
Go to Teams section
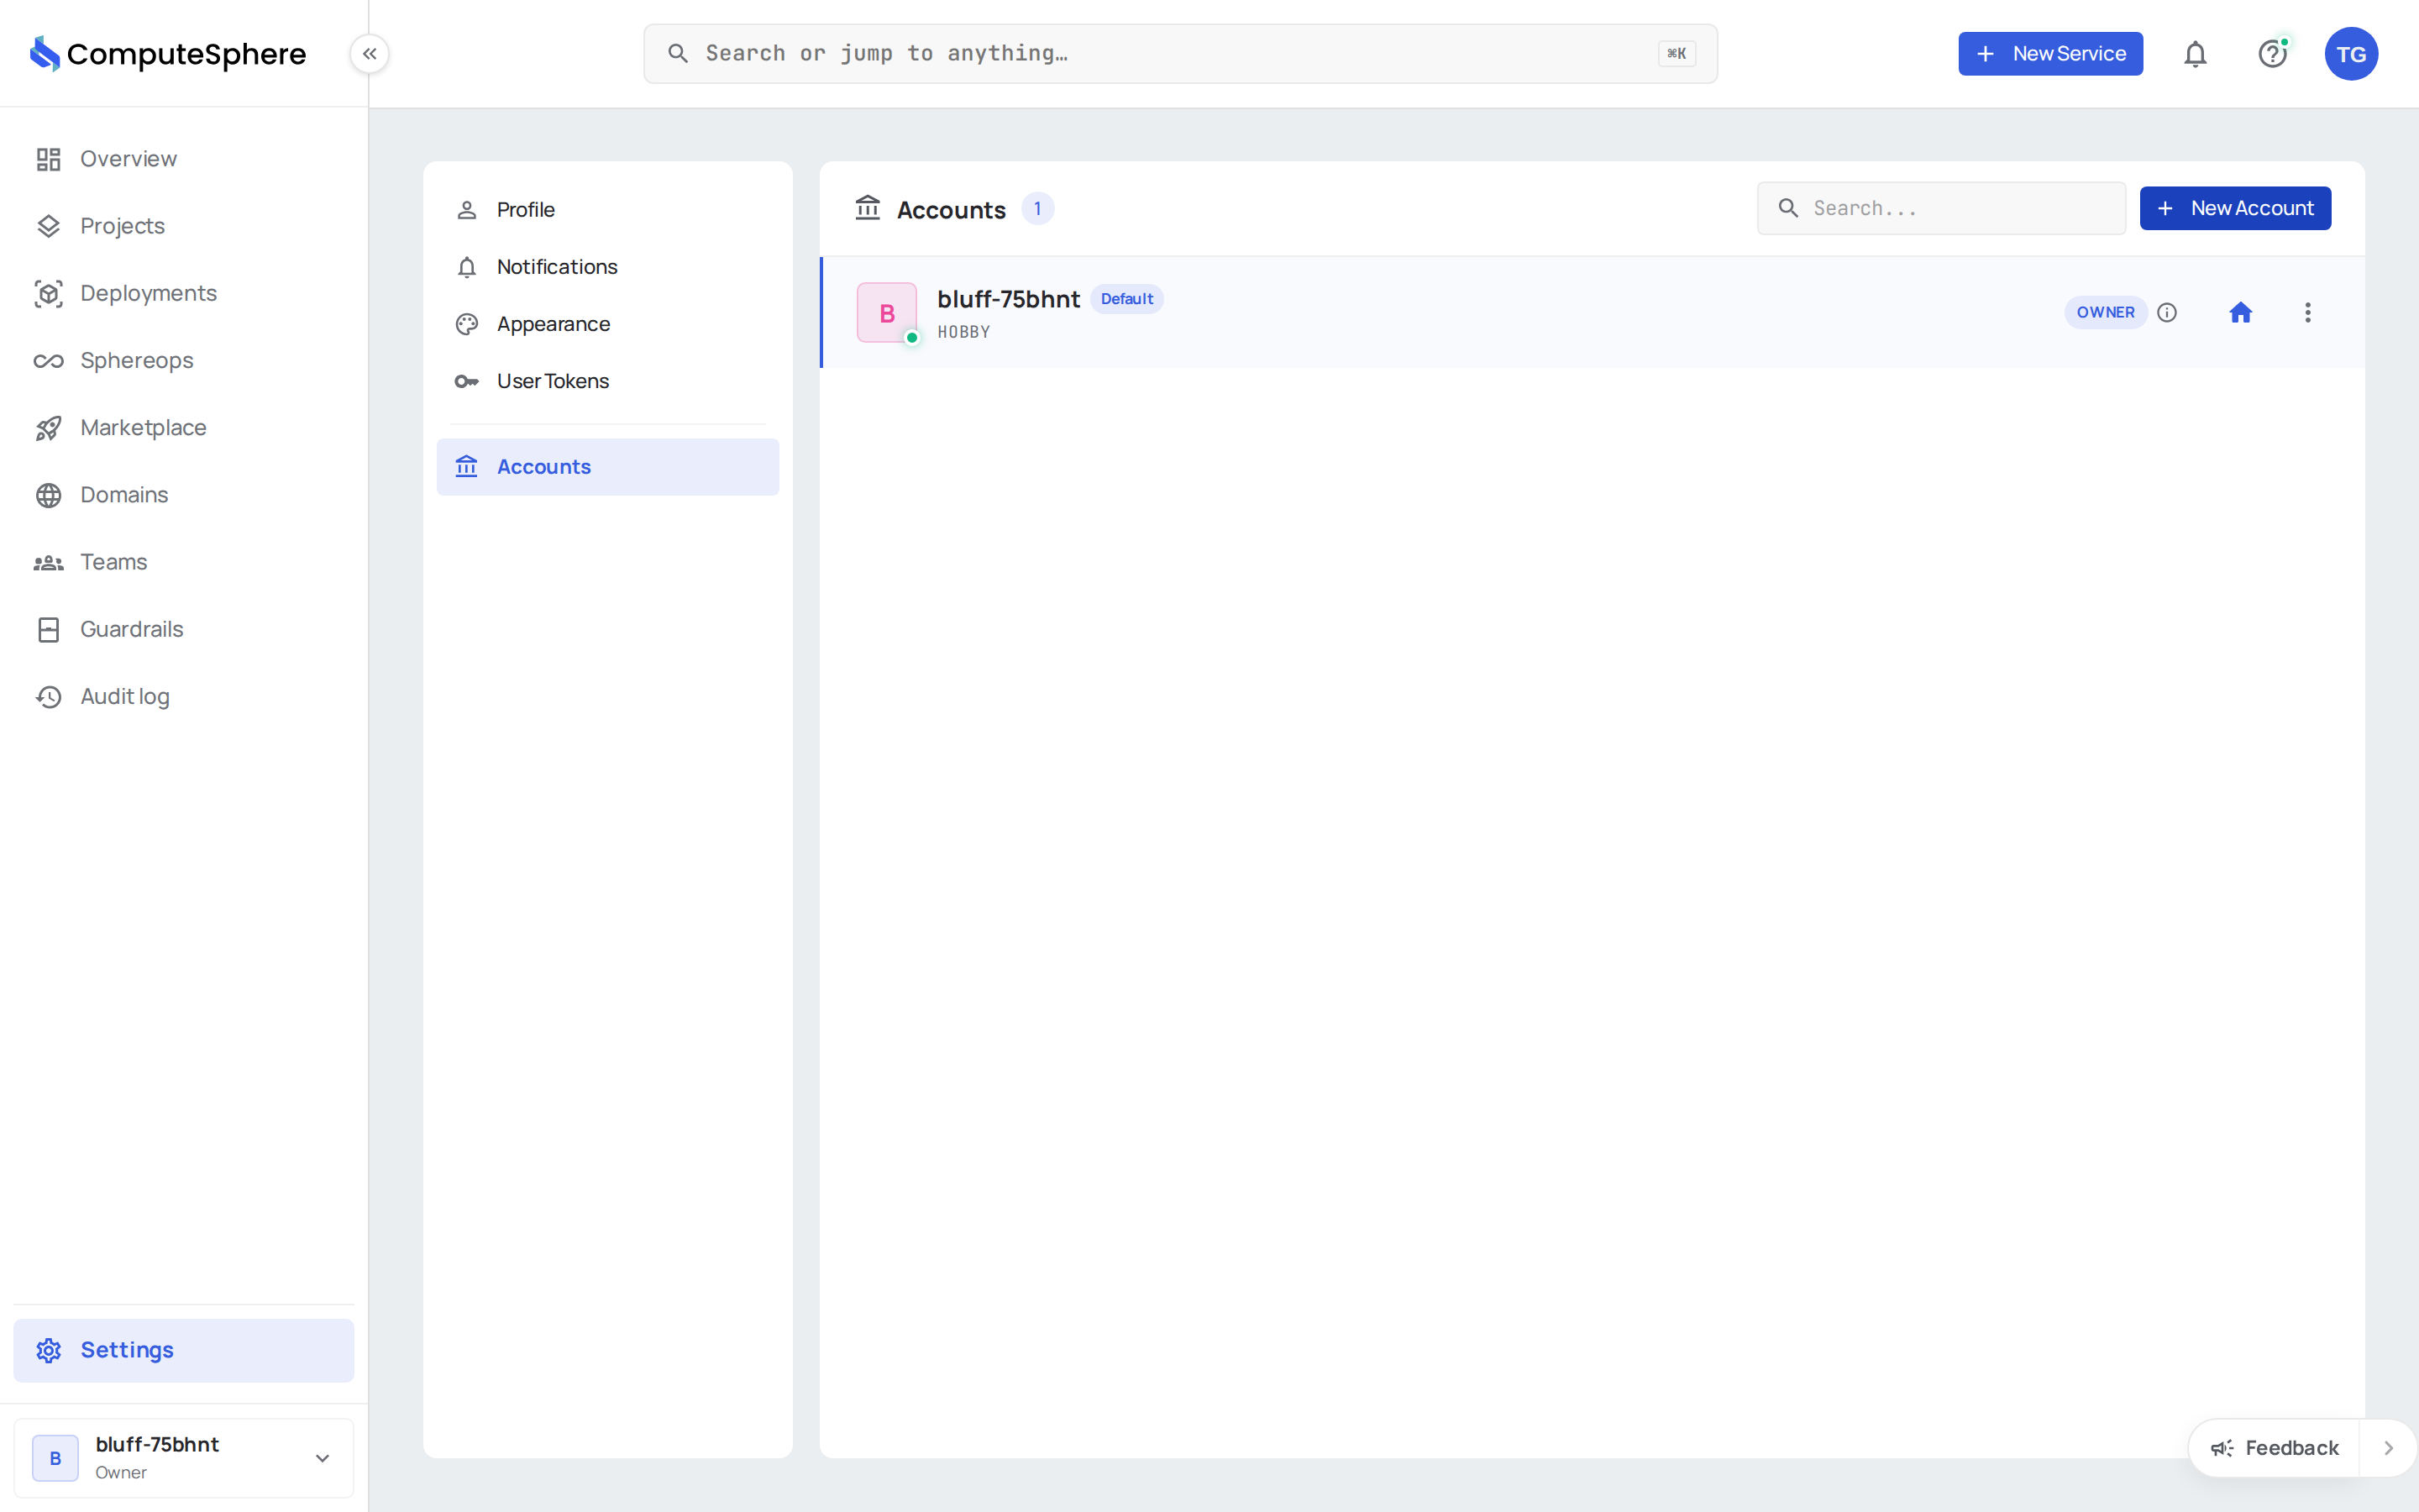click(x=184, y=562)
